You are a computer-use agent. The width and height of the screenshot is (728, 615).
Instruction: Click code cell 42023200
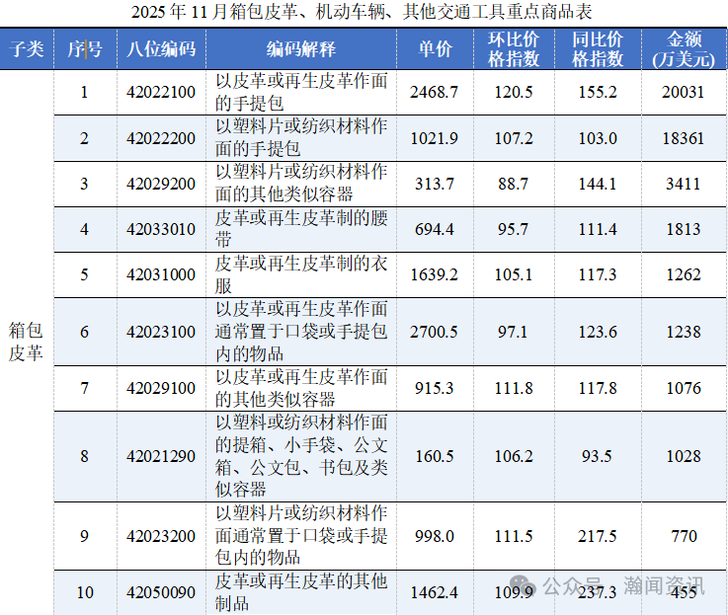coord(161,536)
